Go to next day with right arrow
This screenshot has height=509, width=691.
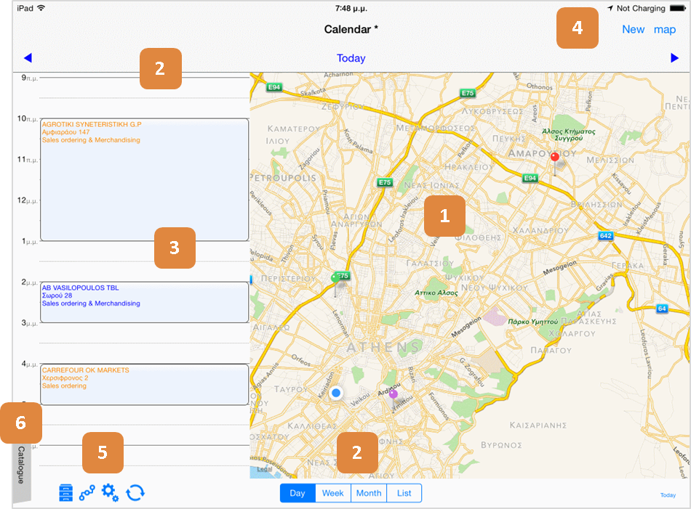pos(674,57)
